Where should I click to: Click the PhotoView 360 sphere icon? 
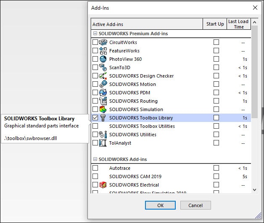(103, 59)
